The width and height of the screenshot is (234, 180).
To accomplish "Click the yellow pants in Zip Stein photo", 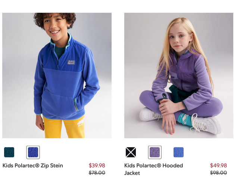I will 64,127.
